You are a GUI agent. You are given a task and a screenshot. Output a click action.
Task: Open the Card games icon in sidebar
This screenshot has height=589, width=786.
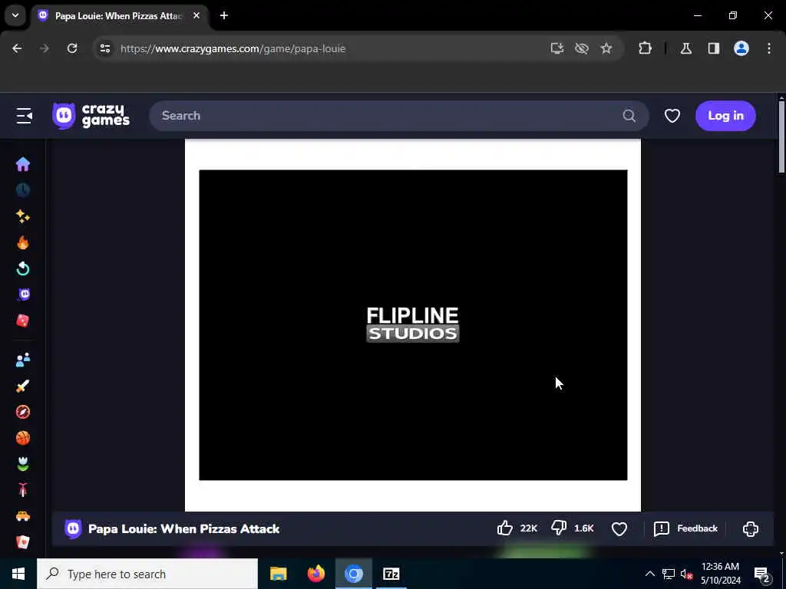click(23, 542)
